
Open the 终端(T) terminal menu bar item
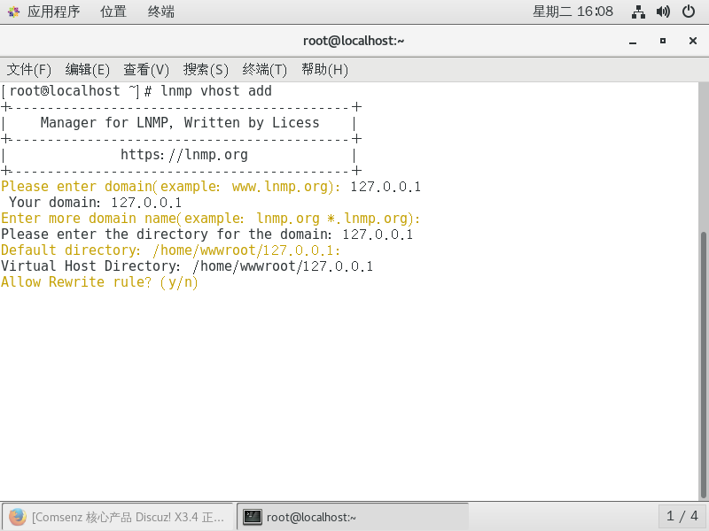tap(264, 70)
